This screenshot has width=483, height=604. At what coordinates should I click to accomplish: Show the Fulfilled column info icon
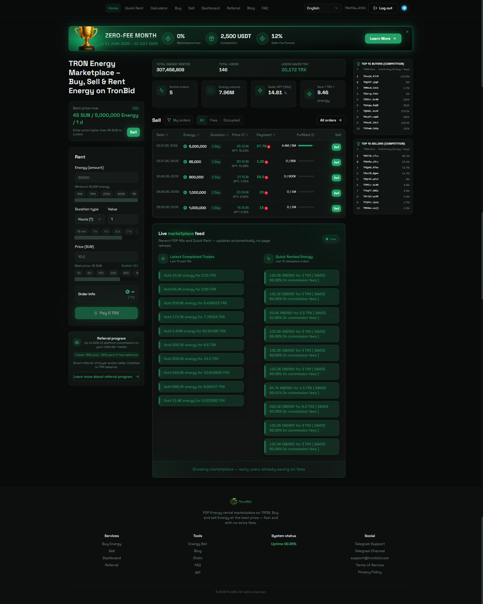point(313,135)
